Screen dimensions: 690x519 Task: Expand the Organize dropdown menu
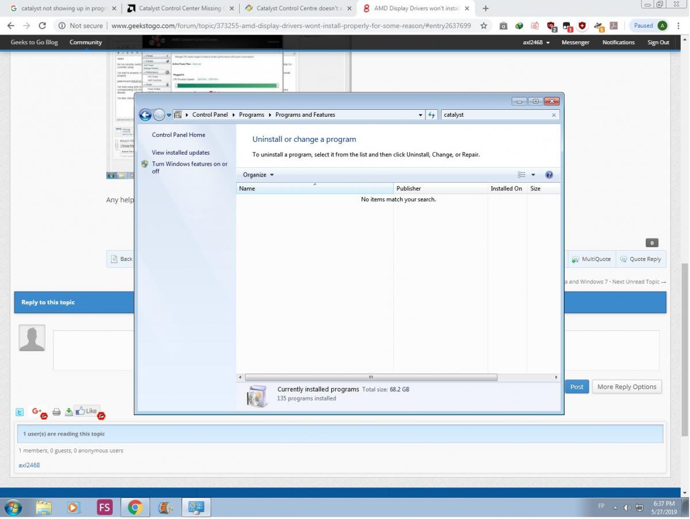click(x=258, y=175)
